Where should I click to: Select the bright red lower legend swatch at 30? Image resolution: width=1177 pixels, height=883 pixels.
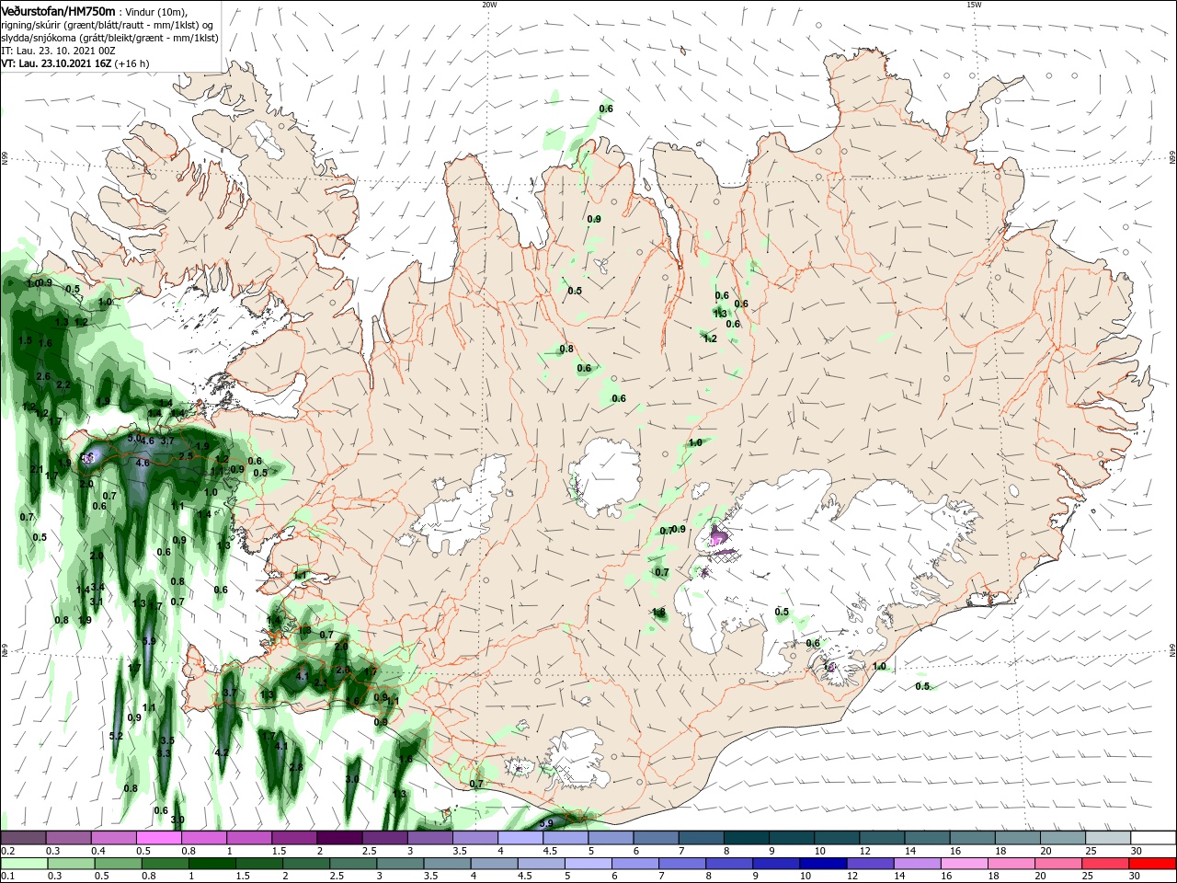click(1153, 864)
